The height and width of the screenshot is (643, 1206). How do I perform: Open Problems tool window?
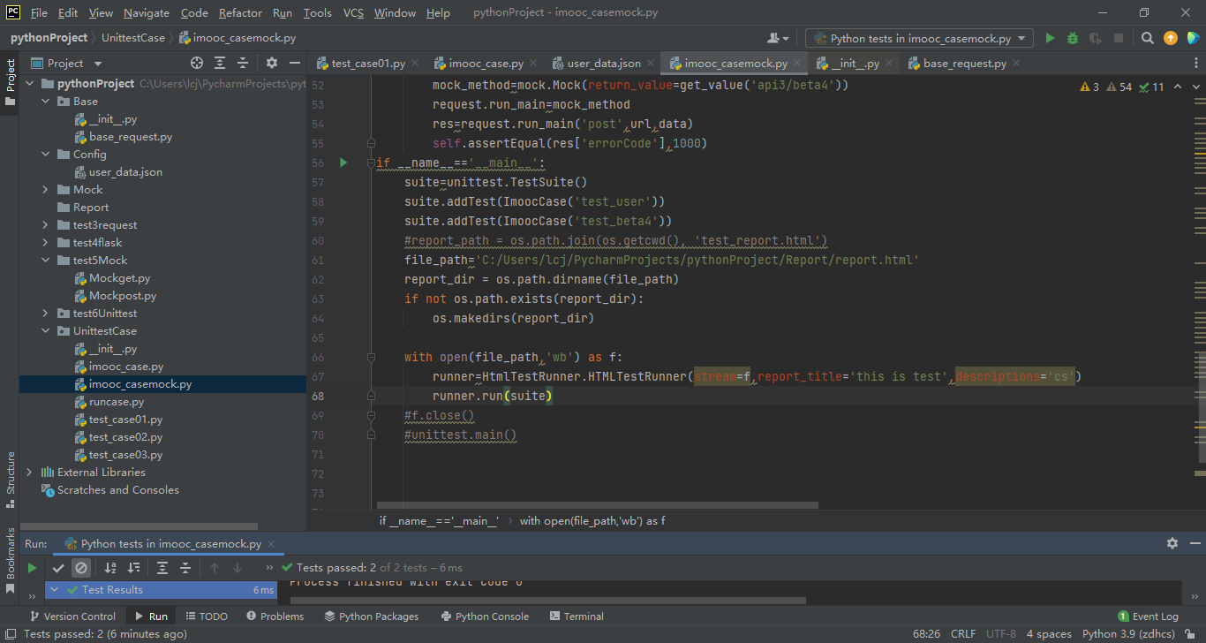275,616
